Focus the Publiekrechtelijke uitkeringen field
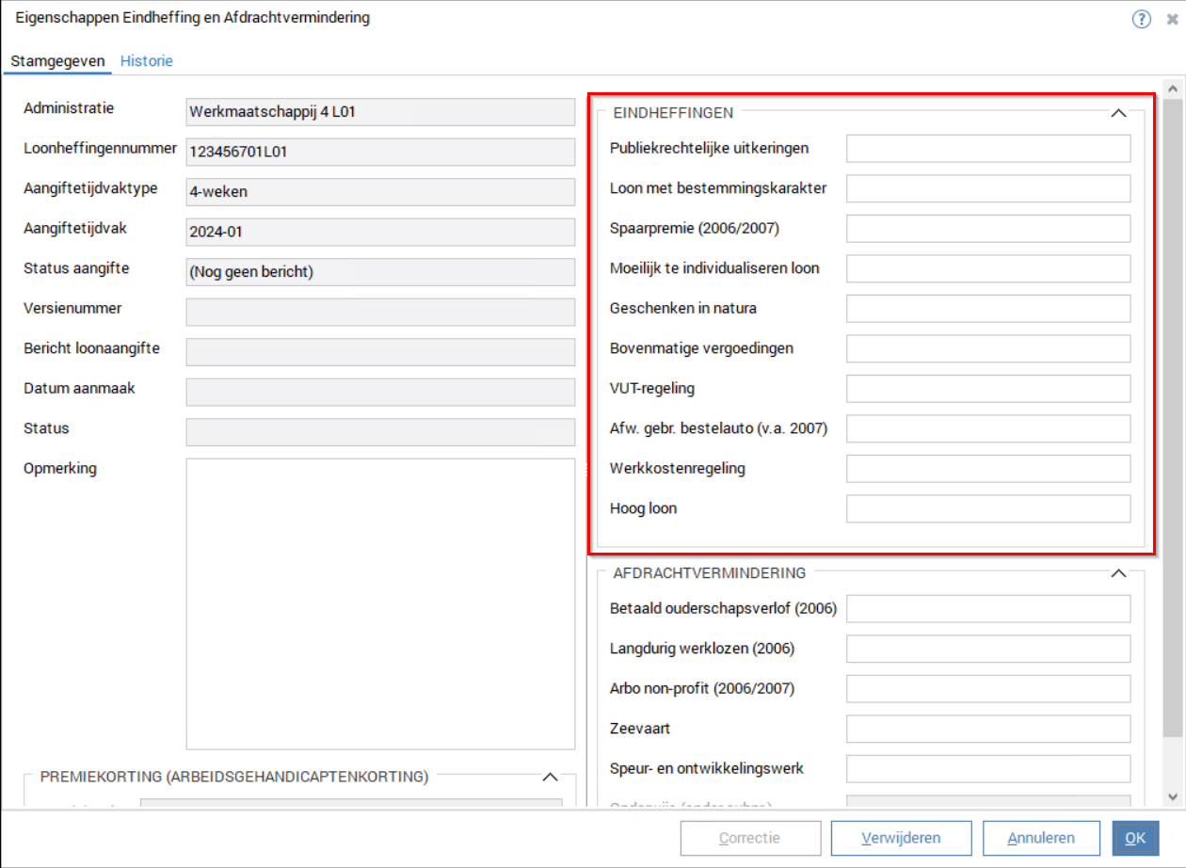1186x868 pixels. click(x=987, y=149)
